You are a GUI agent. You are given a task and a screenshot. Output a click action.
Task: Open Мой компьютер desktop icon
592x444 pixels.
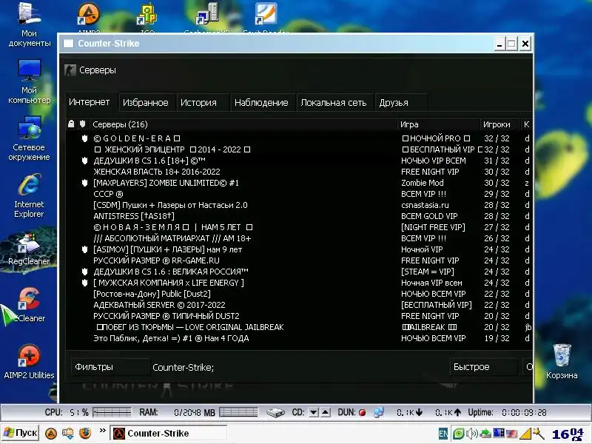click(x=30, y=81)
